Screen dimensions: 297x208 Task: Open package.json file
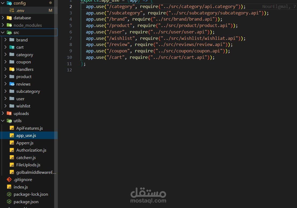pyautogui.click(x=26, y=202)
